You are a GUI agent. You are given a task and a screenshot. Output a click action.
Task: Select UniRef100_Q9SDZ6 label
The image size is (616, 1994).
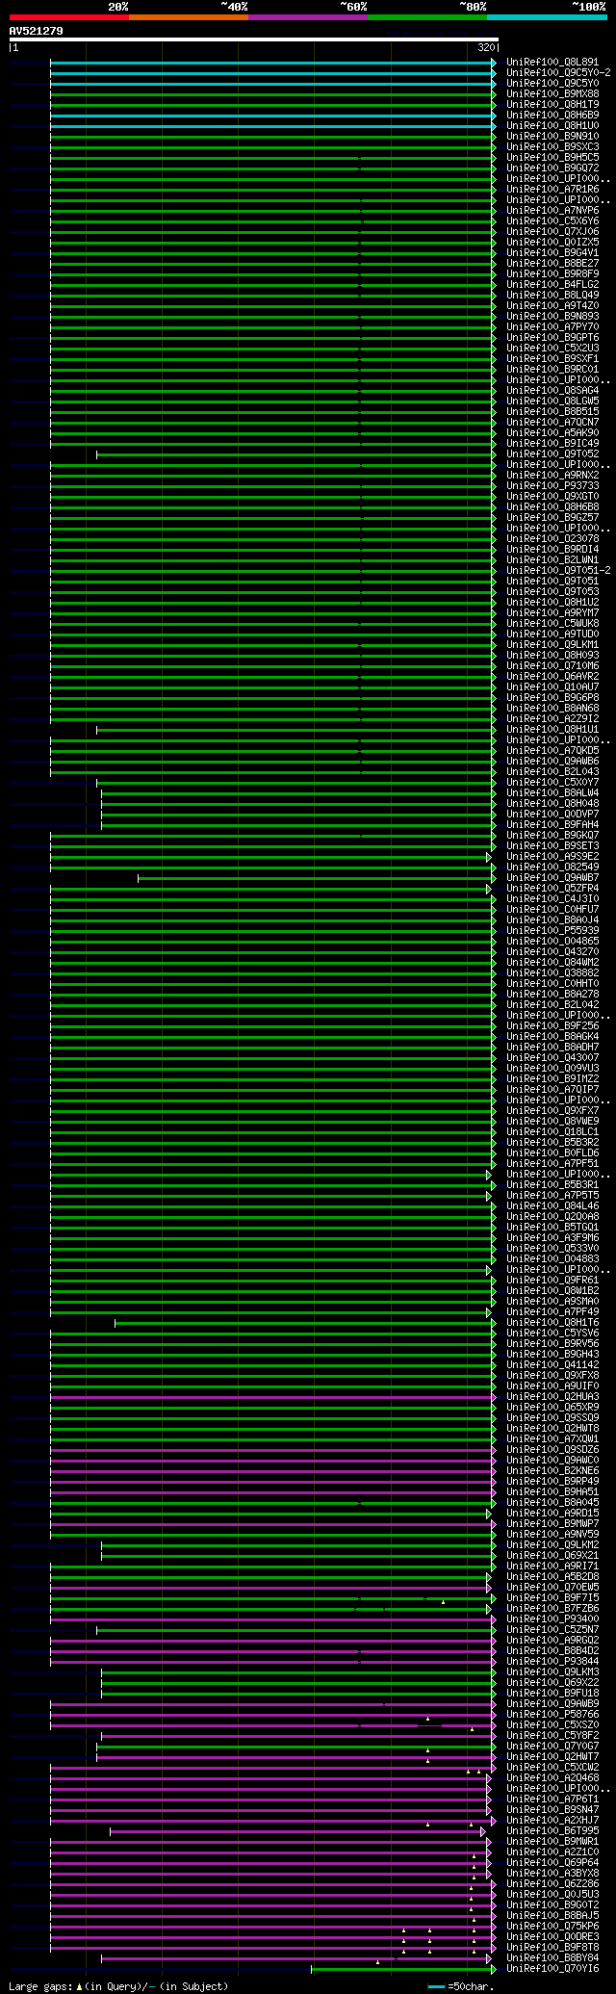[x=552, y=1450]
